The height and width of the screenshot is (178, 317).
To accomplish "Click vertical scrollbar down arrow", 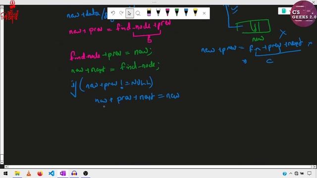I will [x=2, y=163].
